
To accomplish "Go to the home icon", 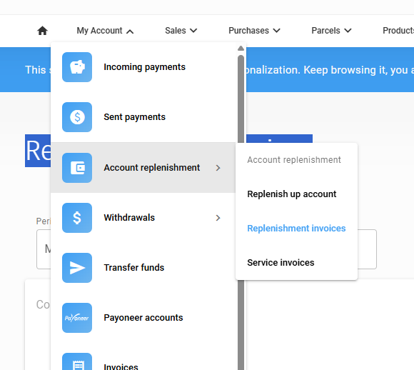I will (x=42, y=31).
